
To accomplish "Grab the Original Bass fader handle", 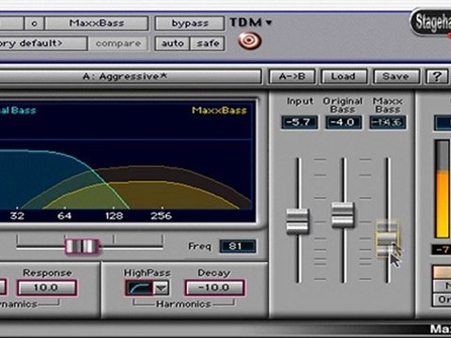I will click(343, 215).
